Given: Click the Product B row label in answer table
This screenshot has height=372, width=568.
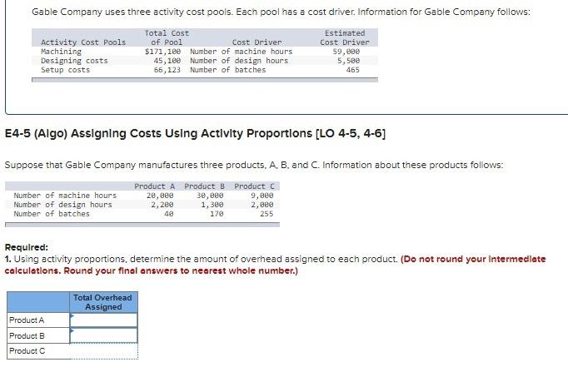Looking at the screenshot, I should (x=27, y=336).
